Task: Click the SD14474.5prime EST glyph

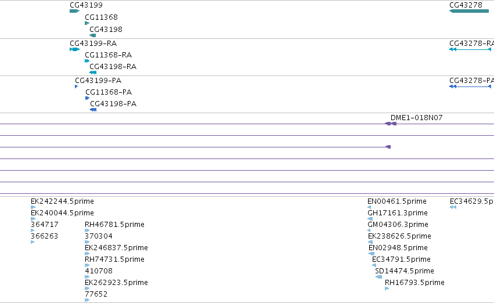Action: click(x=378, y=277)
